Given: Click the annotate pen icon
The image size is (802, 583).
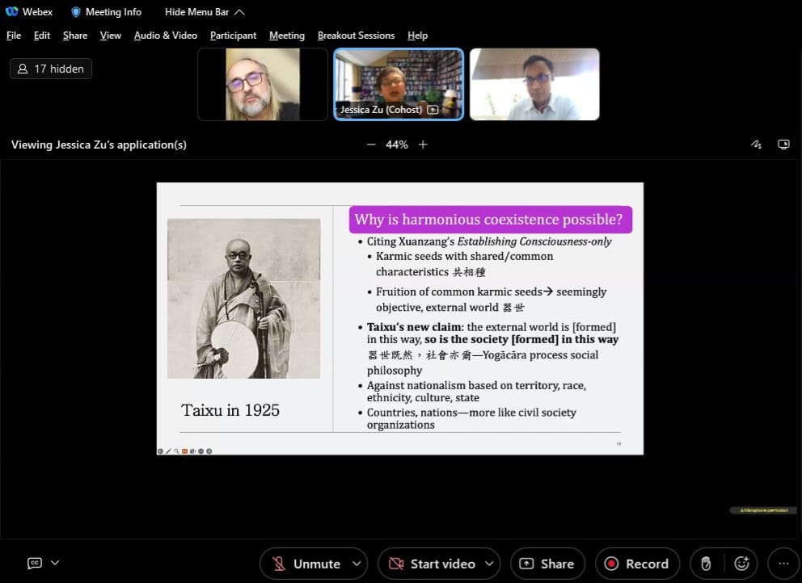Looking at the screenshot, I should coord(756,145).
